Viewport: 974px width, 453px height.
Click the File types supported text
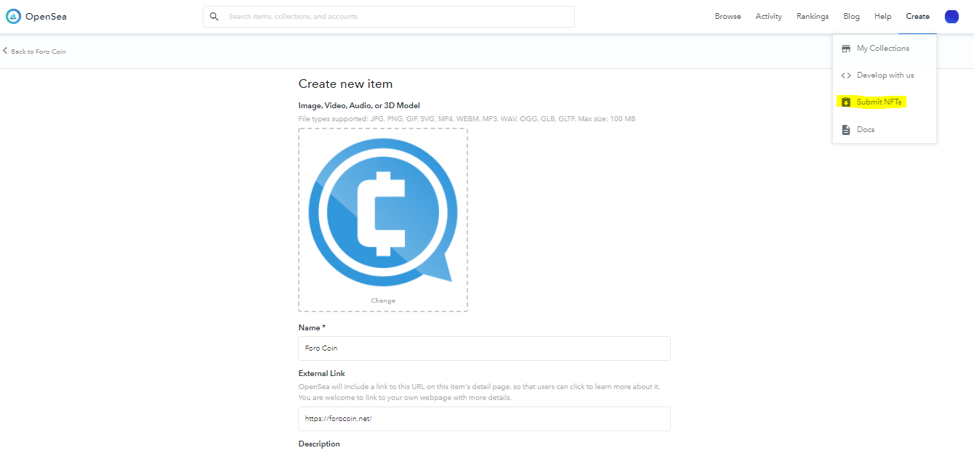[x=467, y=118]
